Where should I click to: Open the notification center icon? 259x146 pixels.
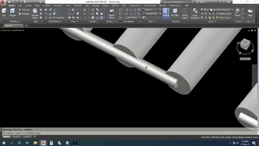coord(254,143)
